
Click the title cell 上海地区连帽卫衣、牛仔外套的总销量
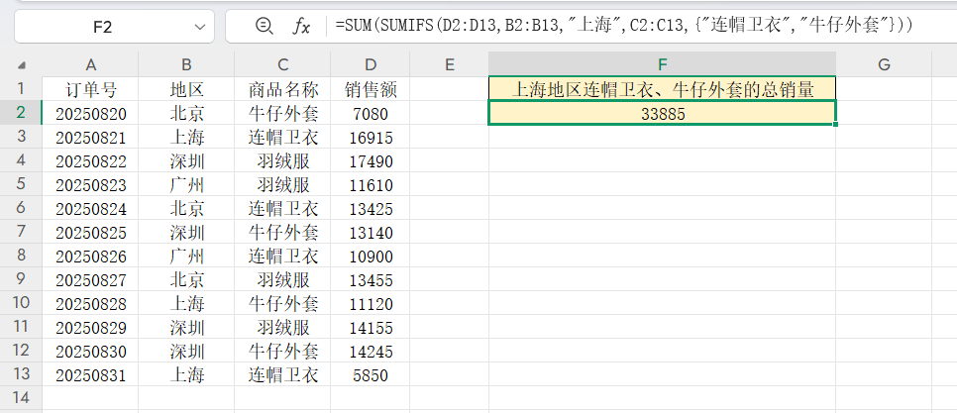662,90
